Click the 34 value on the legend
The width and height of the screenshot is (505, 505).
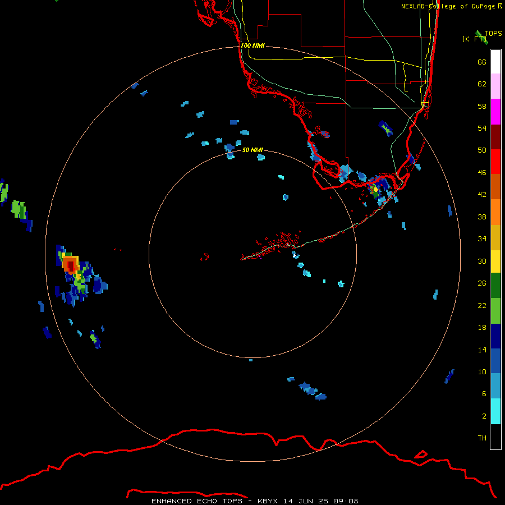click(x=482, y=239)
